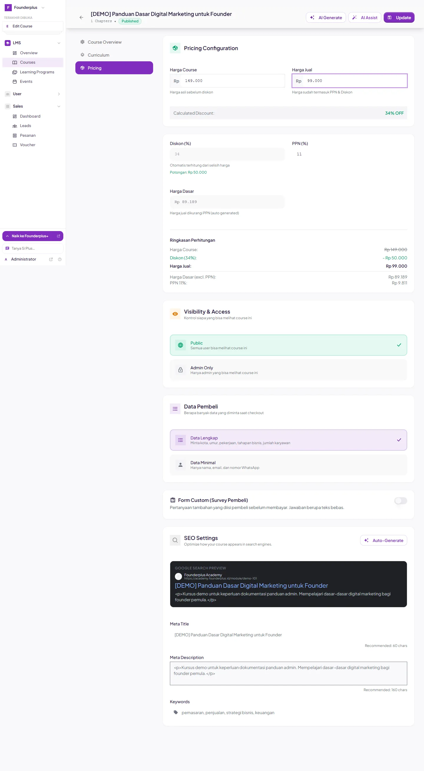Click the Visibility & Access eye icon
The width and height of the screenshot is (424, 771).
(x=175, y=314)
